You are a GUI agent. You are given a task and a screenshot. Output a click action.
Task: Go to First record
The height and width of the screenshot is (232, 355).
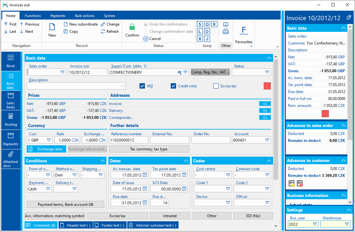click(x=10, y=24)
